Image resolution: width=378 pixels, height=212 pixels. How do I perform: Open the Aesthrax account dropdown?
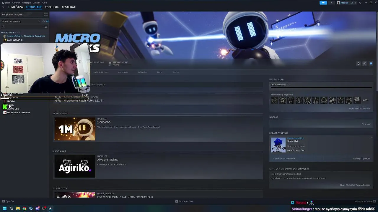(347, 3)
